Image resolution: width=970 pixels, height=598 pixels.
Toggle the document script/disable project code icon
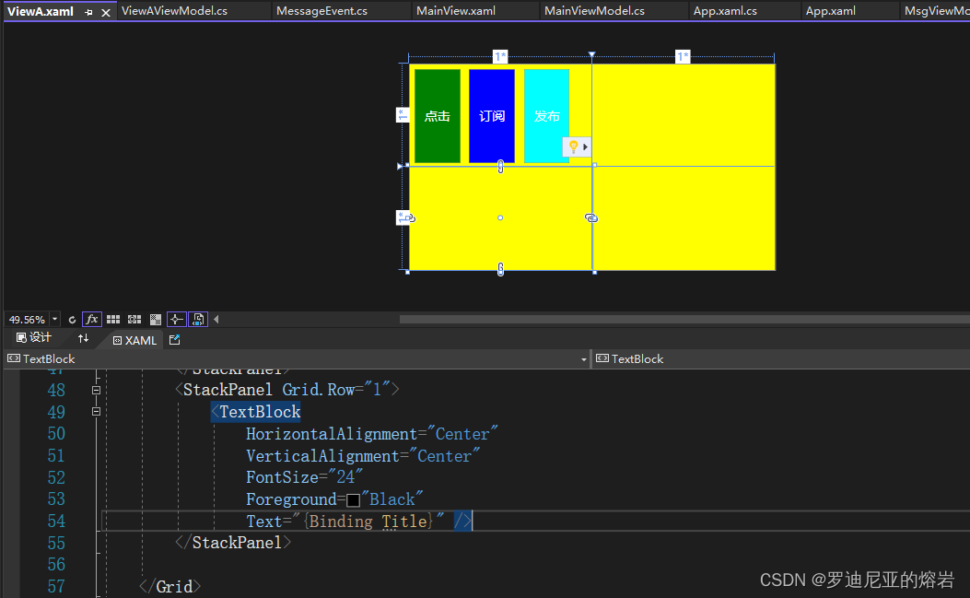(x=198, y=320)
